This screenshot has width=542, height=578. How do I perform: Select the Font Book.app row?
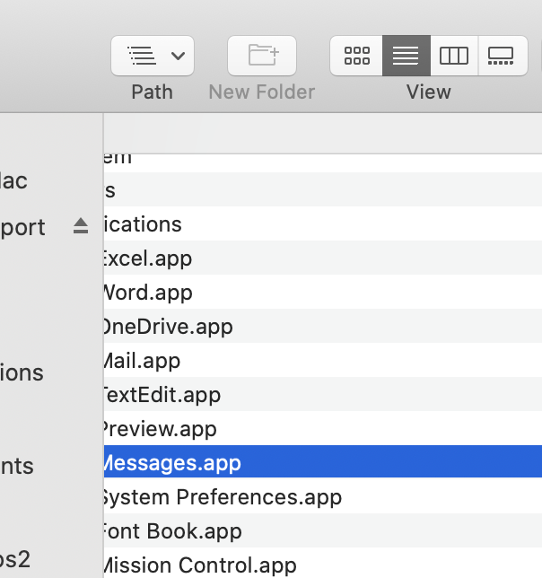[x=323, y=530]
